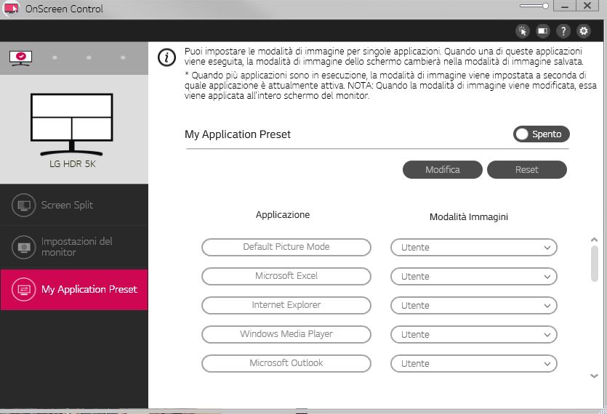Open picture mode dropdown for Microsoft Outlook

[474, 363]
